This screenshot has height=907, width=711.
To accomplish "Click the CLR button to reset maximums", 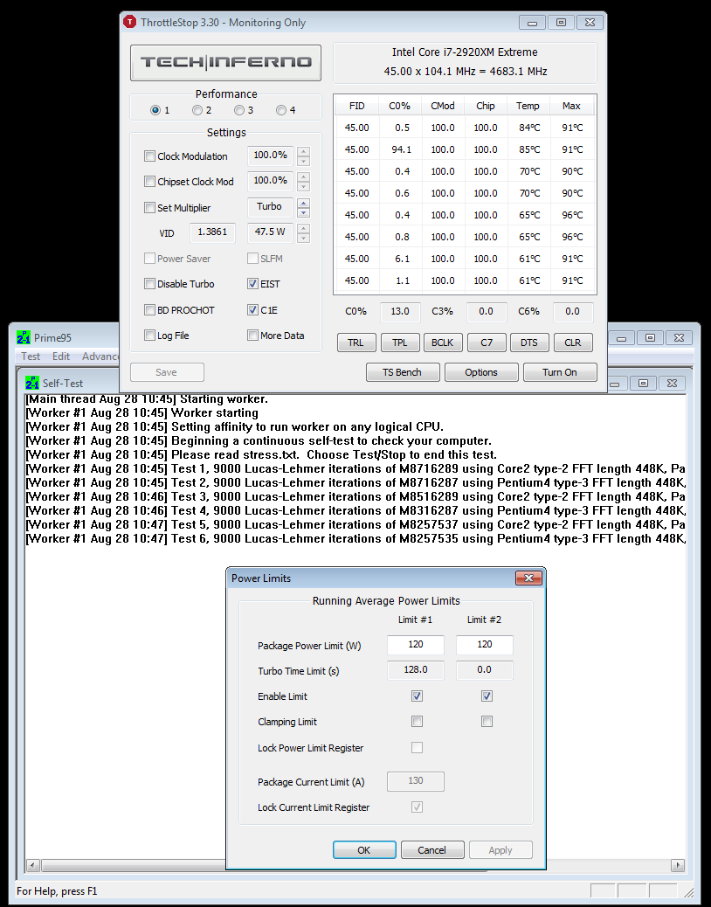I will pyautogui.click(x=573, y=343).
